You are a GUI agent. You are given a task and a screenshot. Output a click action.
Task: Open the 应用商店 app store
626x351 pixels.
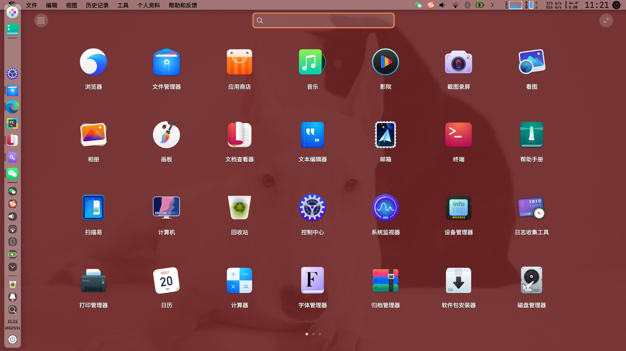point(240,62)
